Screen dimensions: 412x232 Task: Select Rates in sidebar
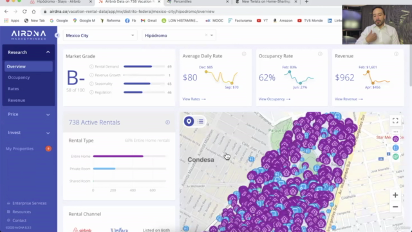click(x=14, y=89)
